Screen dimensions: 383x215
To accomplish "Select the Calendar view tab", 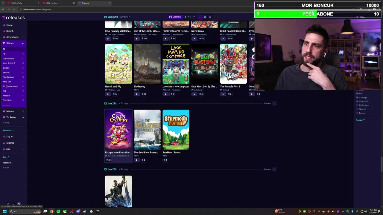I will pos(175,17).
